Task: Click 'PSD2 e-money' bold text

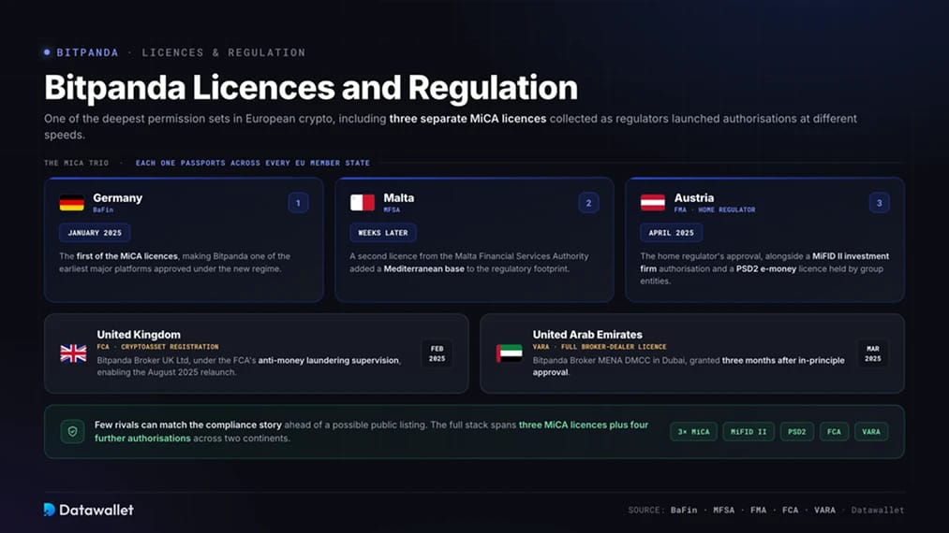Action: pos(766,269)
